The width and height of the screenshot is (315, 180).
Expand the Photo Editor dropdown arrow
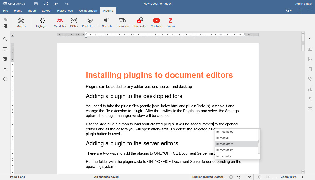pyautogui.click(x=98, y=26)
